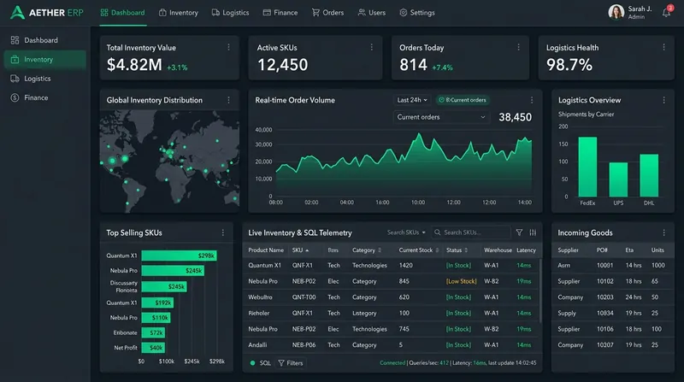
Task: Select Dashboard in the left sidebar
Action: pyautogui.click(x=45, y=40)
